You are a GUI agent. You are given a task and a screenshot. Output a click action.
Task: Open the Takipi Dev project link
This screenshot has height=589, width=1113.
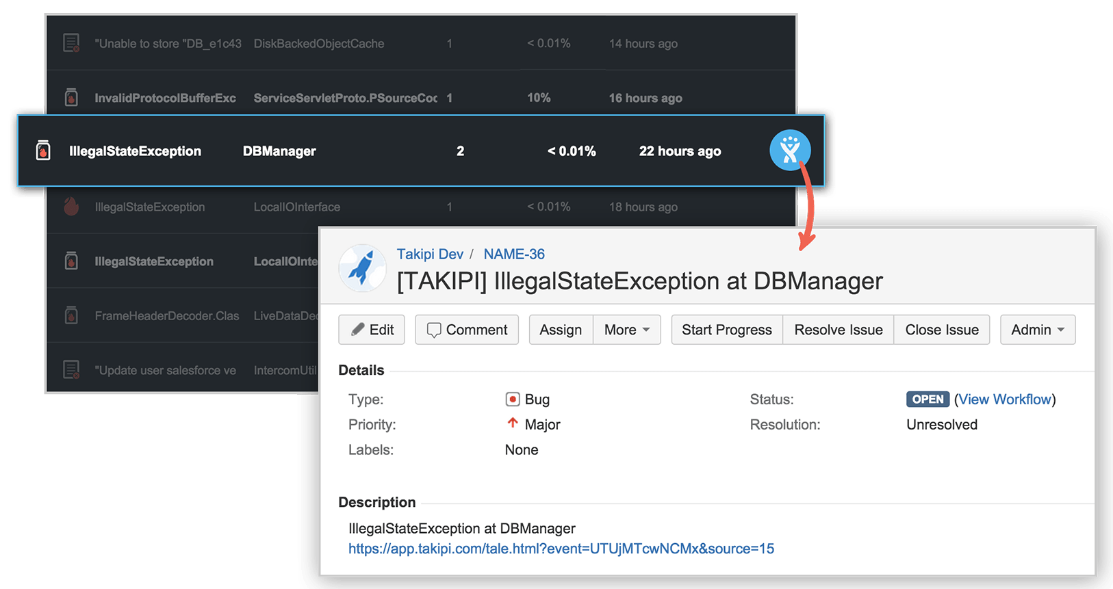[x=430, y=254]
